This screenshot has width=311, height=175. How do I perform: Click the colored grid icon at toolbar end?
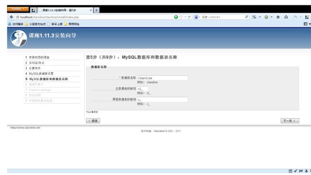click(x=307, y=17)
